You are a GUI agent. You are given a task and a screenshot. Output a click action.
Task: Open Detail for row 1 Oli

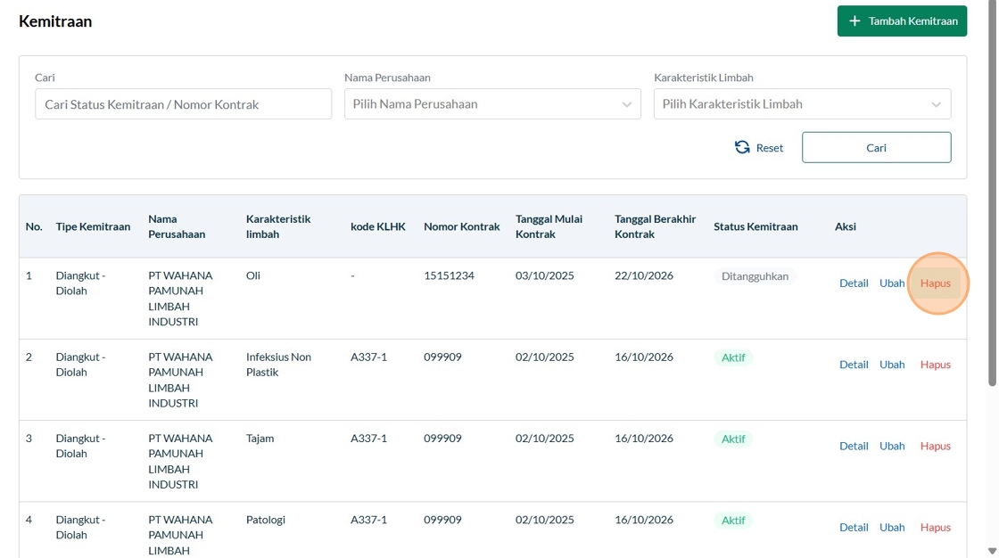point(854,283)
